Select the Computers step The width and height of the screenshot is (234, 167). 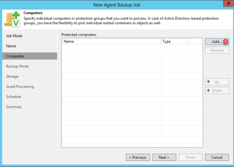click(30, 56)
